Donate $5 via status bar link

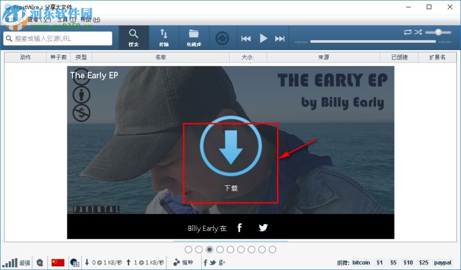click(393, 263)
